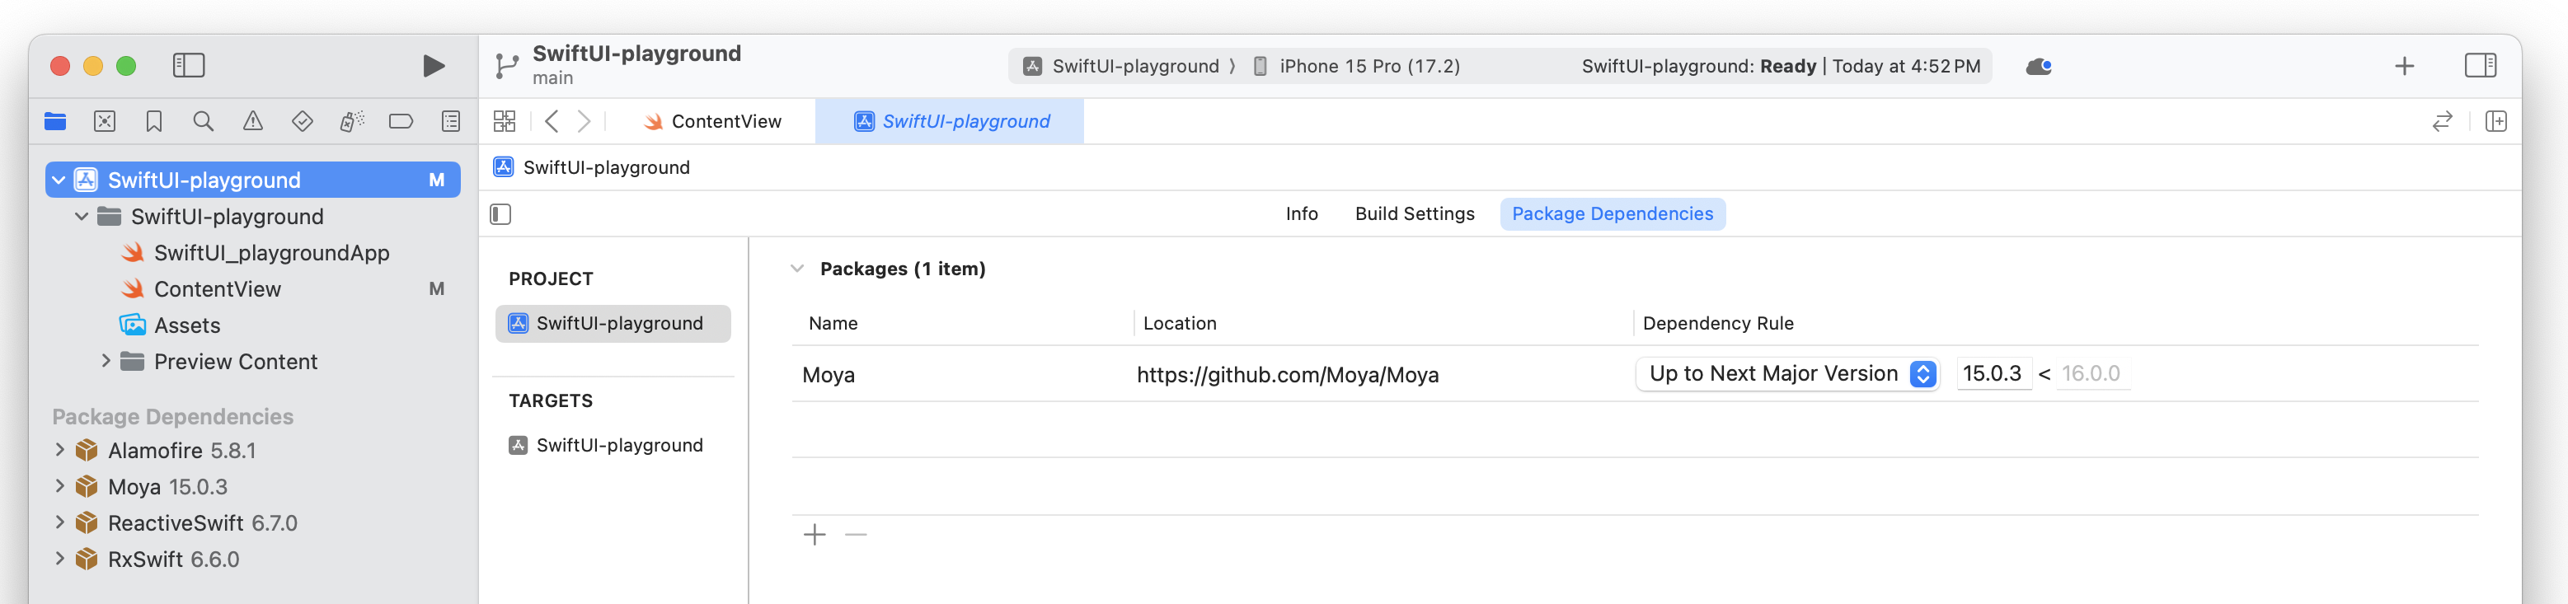The width and height of the screenshot is (2568, 604).
Task: Open the Up to Next Major Version dropdown
Action: coord(1786,374)
